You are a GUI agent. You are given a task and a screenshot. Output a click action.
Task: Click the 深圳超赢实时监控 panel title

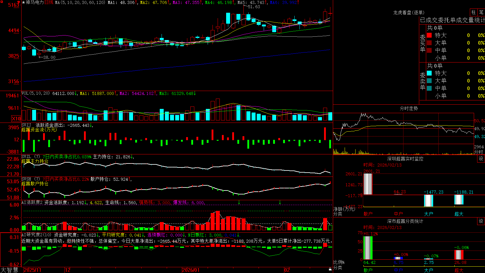click(405, 159)
